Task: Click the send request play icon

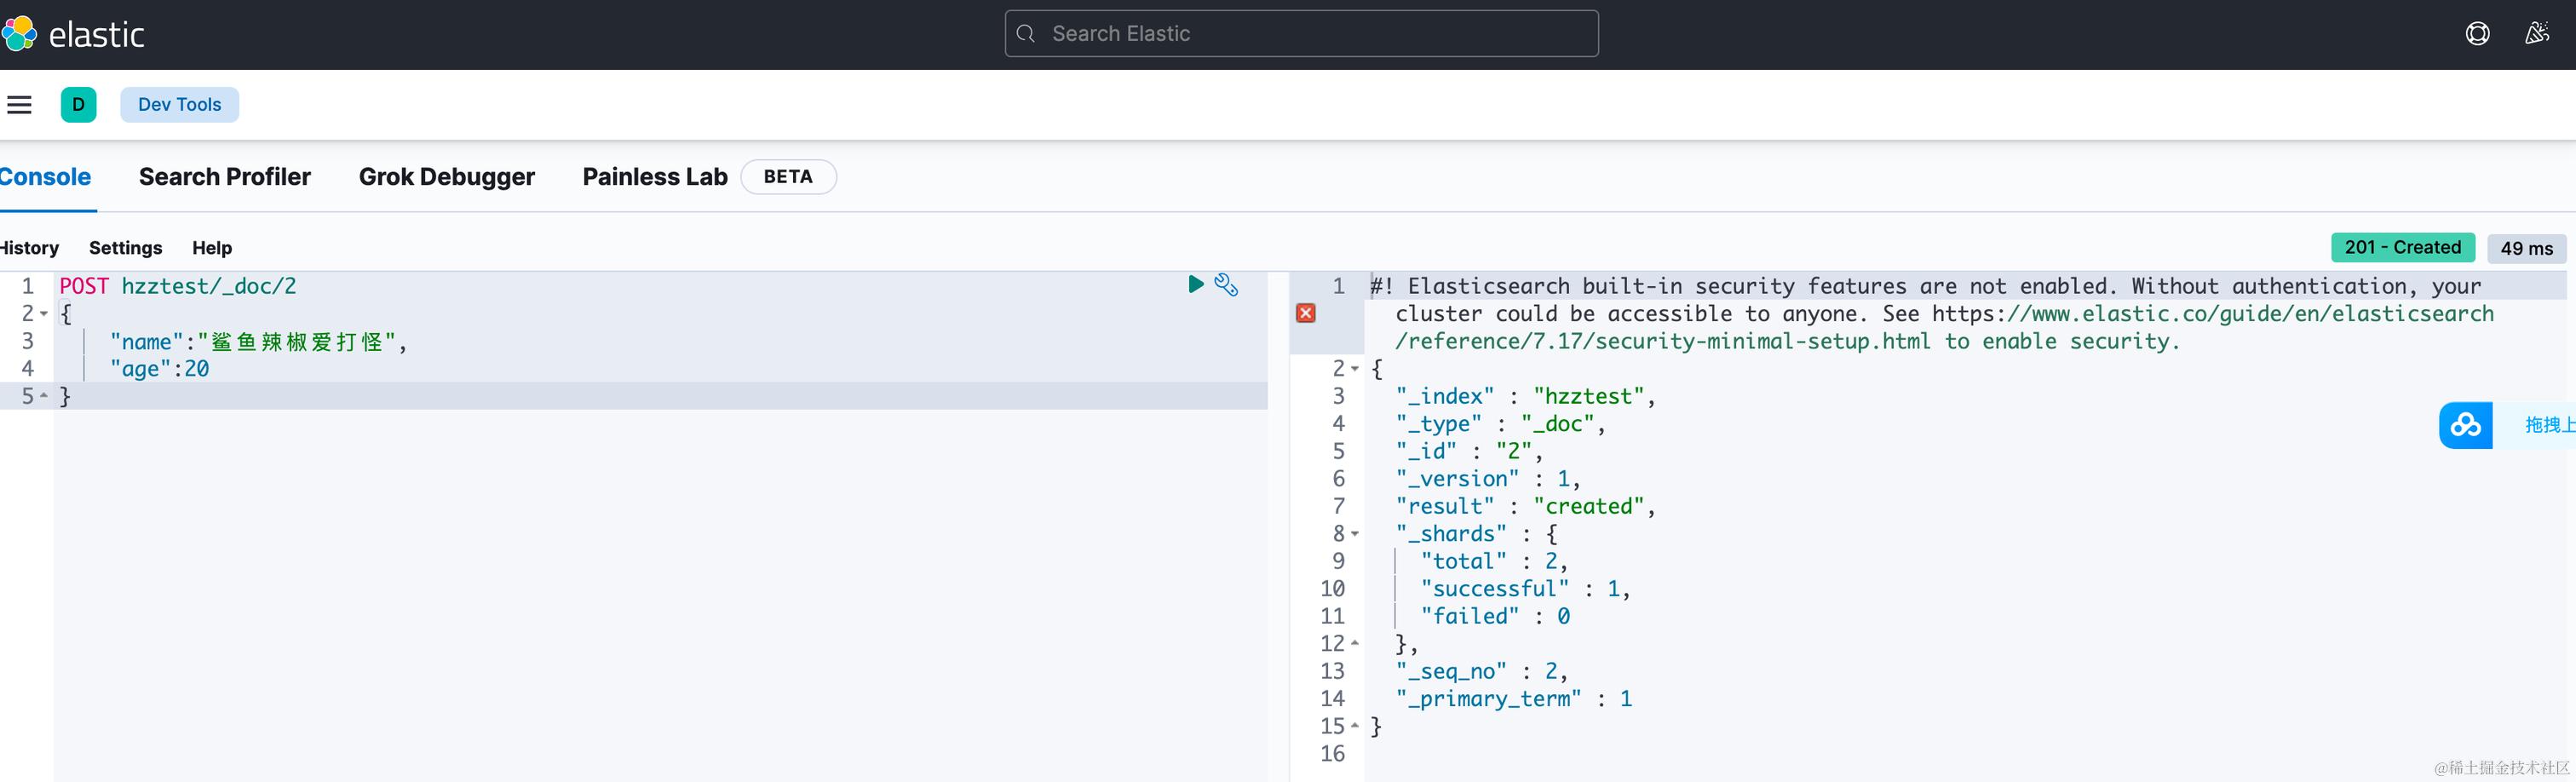Action: click(x=1195, y=284)
